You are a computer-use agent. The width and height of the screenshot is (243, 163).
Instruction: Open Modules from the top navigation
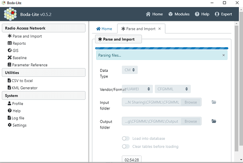[179, 14]
